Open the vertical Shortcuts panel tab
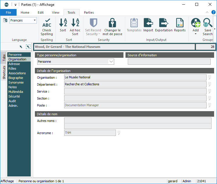217x184 pixels. point(4,72)
